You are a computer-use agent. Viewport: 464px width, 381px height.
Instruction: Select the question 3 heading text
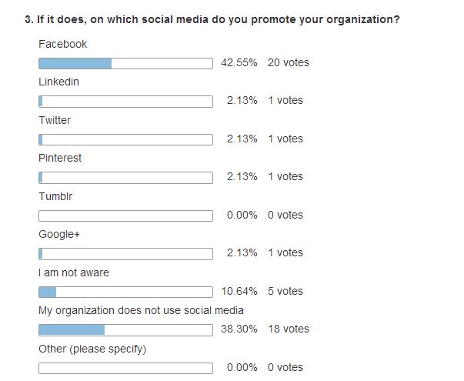click(212, 19)
